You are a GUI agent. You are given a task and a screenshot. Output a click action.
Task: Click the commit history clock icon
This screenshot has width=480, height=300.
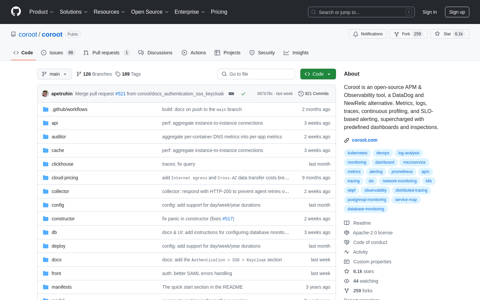[x=301, y=94]
